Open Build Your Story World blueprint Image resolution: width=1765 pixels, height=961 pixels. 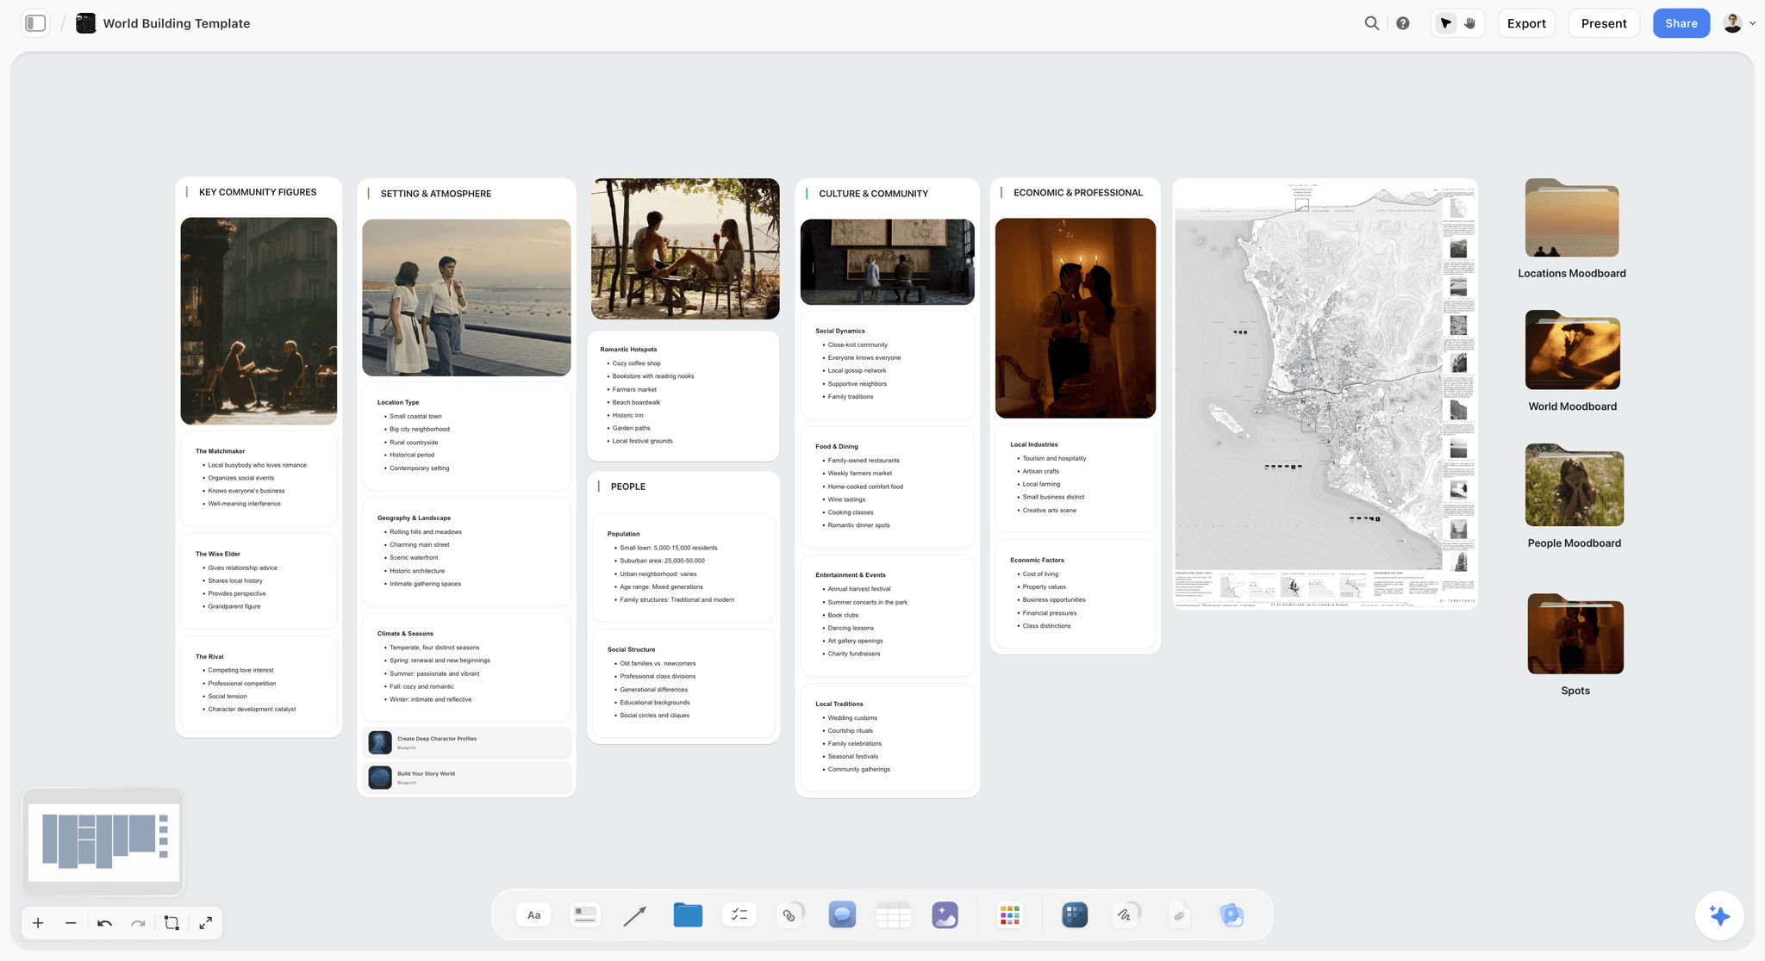(x=466, y=777)
